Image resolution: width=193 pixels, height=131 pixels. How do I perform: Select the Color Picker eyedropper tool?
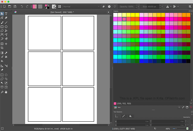pyautogui.click(x=6, y=53)
